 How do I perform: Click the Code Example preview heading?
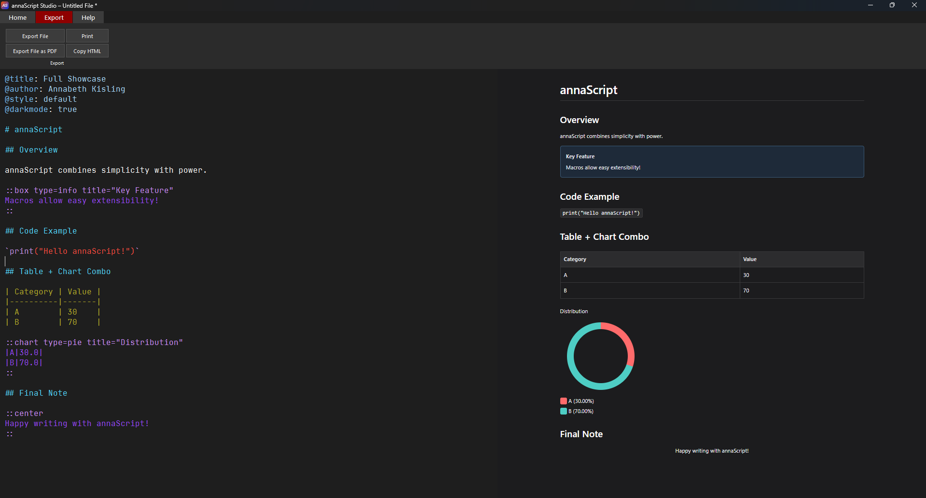click(589, 197)
